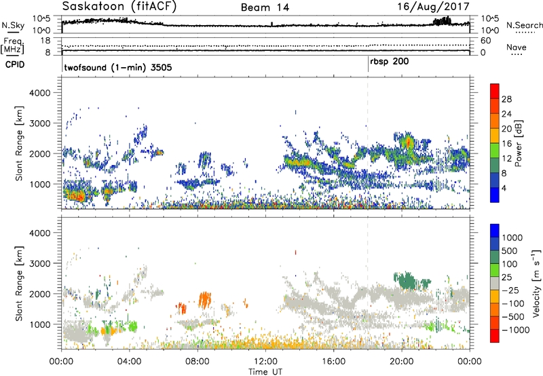Click the 'CPID' row label
This screenshot has height=376, width=543.
pos(15,64)
